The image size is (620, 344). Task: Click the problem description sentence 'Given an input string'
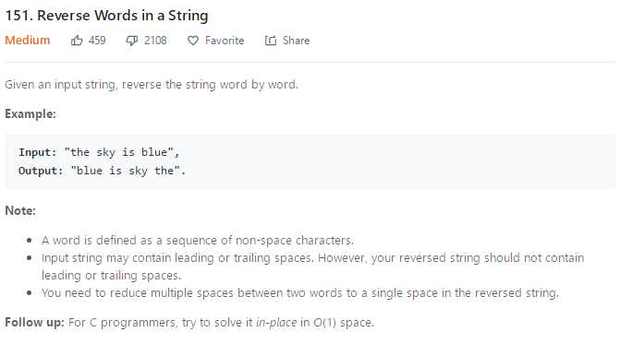point(152,85)
